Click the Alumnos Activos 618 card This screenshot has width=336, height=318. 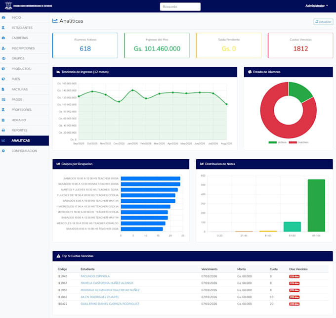(x=85, y=45)
